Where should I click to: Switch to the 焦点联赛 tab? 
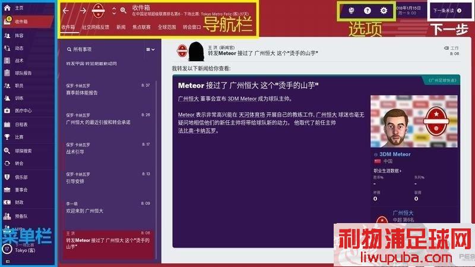point(141,27)
